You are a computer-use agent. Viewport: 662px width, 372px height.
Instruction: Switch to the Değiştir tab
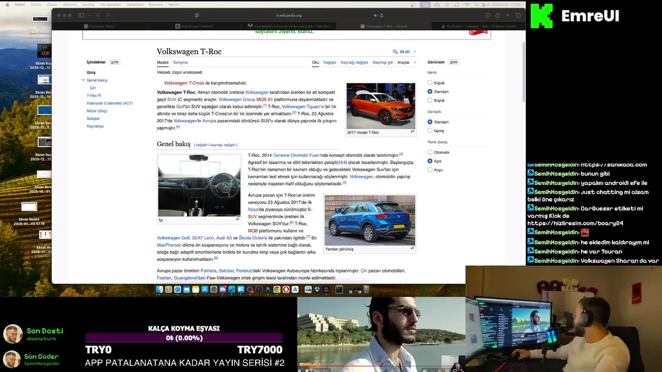[x=329, y=63]
